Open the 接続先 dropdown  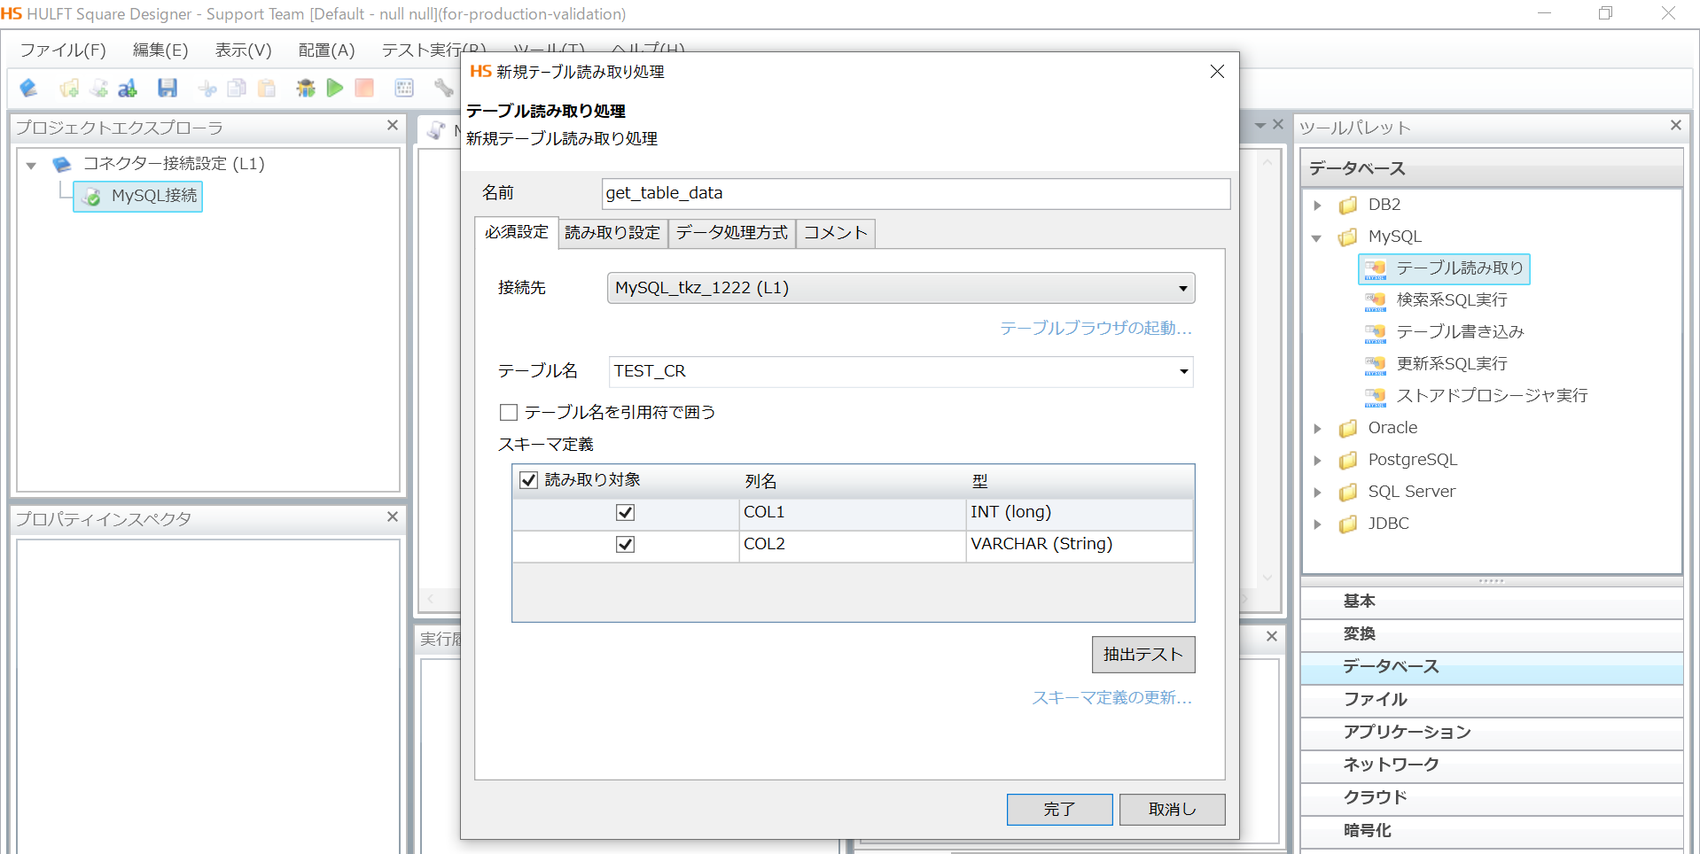(x=901, y=288)
